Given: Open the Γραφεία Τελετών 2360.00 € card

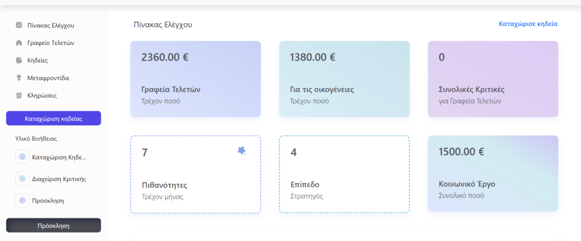Looking at the screenshot, I should pyautogui.click(x=195, y=79).
